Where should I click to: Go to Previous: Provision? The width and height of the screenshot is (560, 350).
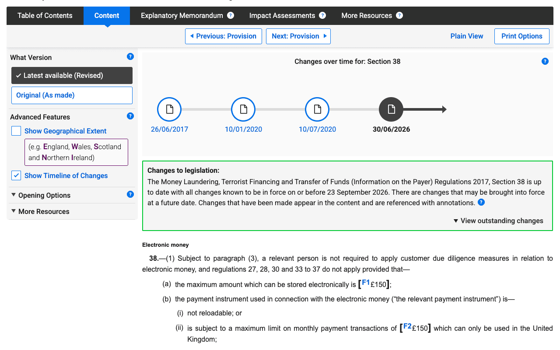(x=224, y=36)
